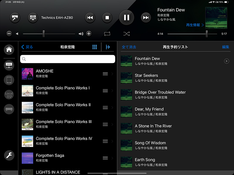Click the Technics EAH-AZ80 device name
The image size is (234, 175).
point(57,17)
